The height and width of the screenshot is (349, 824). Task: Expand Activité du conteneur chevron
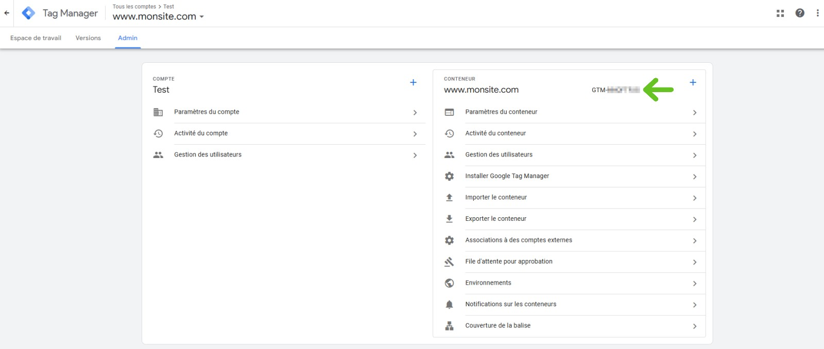(x=695, y=134)
